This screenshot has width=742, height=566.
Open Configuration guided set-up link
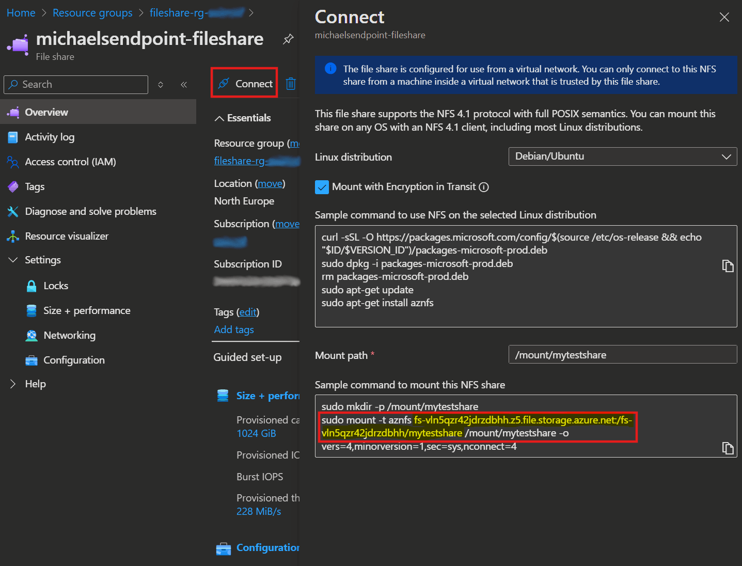pyautogui.click(x=268, y=547)
